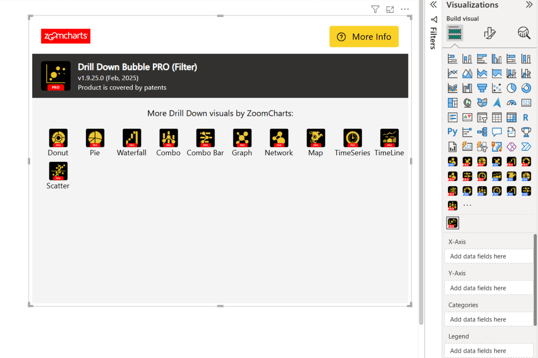Screen dimensions: 538x358
Task: Choose the R script visual
Action: (526, 118)
